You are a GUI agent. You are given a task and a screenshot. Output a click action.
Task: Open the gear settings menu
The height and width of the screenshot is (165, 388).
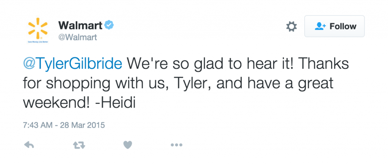coord(291,26)
